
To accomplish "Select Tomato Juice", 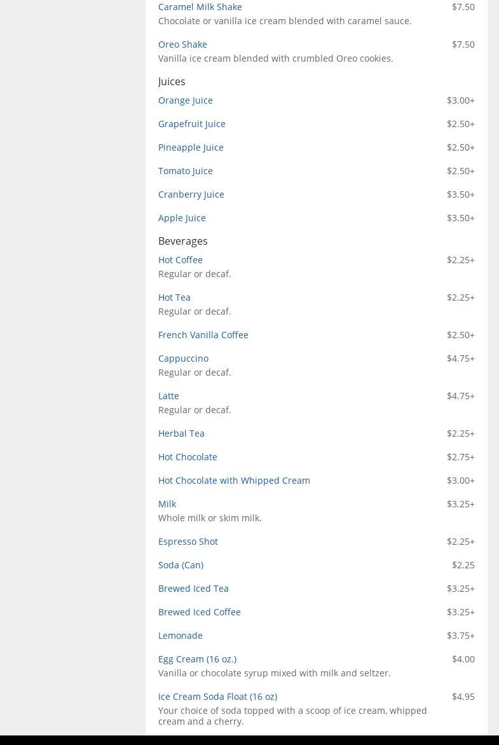I will coord(185,171).
